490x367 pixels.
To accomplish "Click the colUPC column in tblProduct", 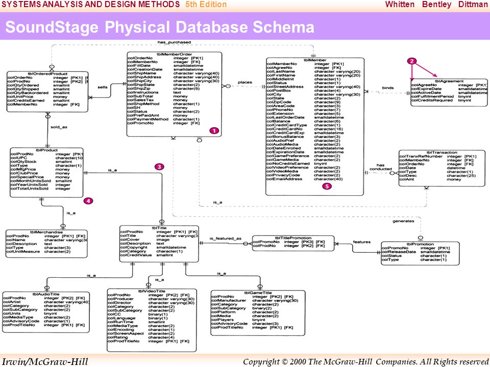I will pyautogui.click(x=46, y=158).
